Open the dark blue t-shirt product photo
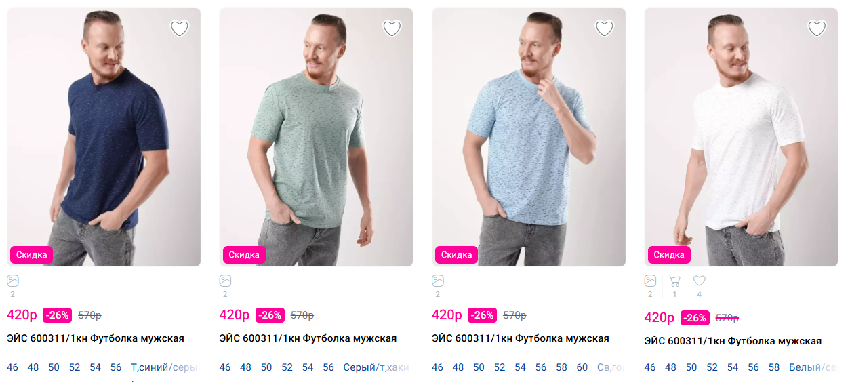Viewport: 850px width, 385px height. [104, 136]
